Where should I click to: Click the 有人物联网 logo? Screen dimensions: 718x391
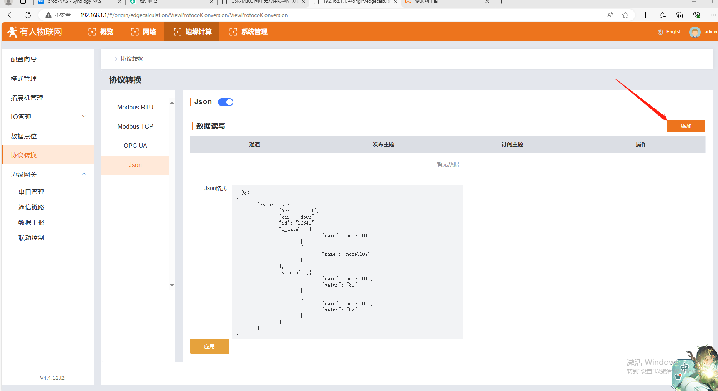(35, 32)
